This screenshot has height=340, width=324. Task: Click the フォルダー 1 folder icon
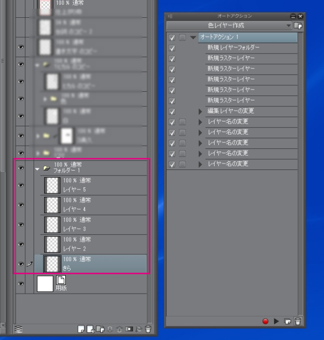point(46,168)
